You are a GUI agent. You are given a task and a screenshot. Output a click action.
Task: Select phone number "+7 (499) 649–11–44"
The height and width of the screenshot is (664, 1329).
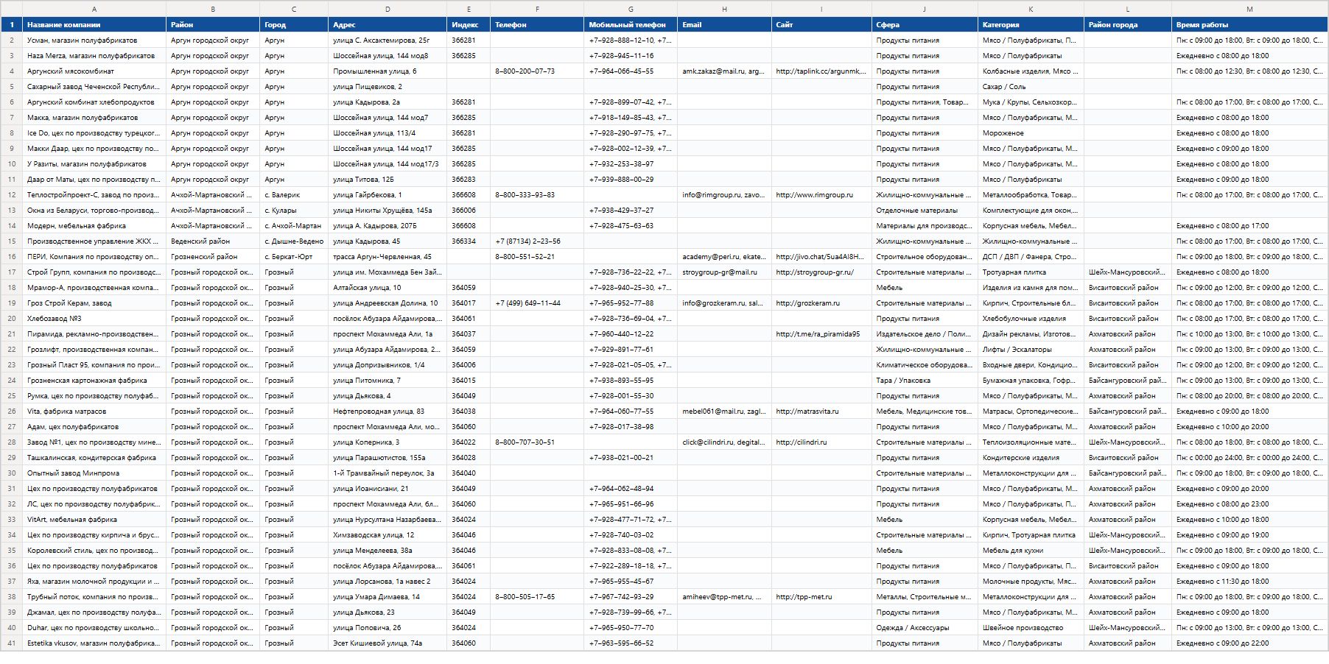(x=537, y=303)
